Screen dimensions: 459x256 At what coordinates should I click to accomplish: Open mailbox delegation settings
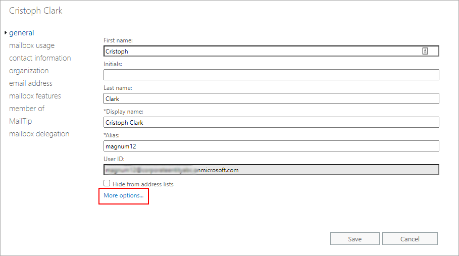coord(39,134)
